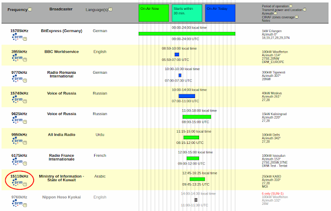Click the 15110kHz frequency label
The image size is (331, 211).
point(19,176)
